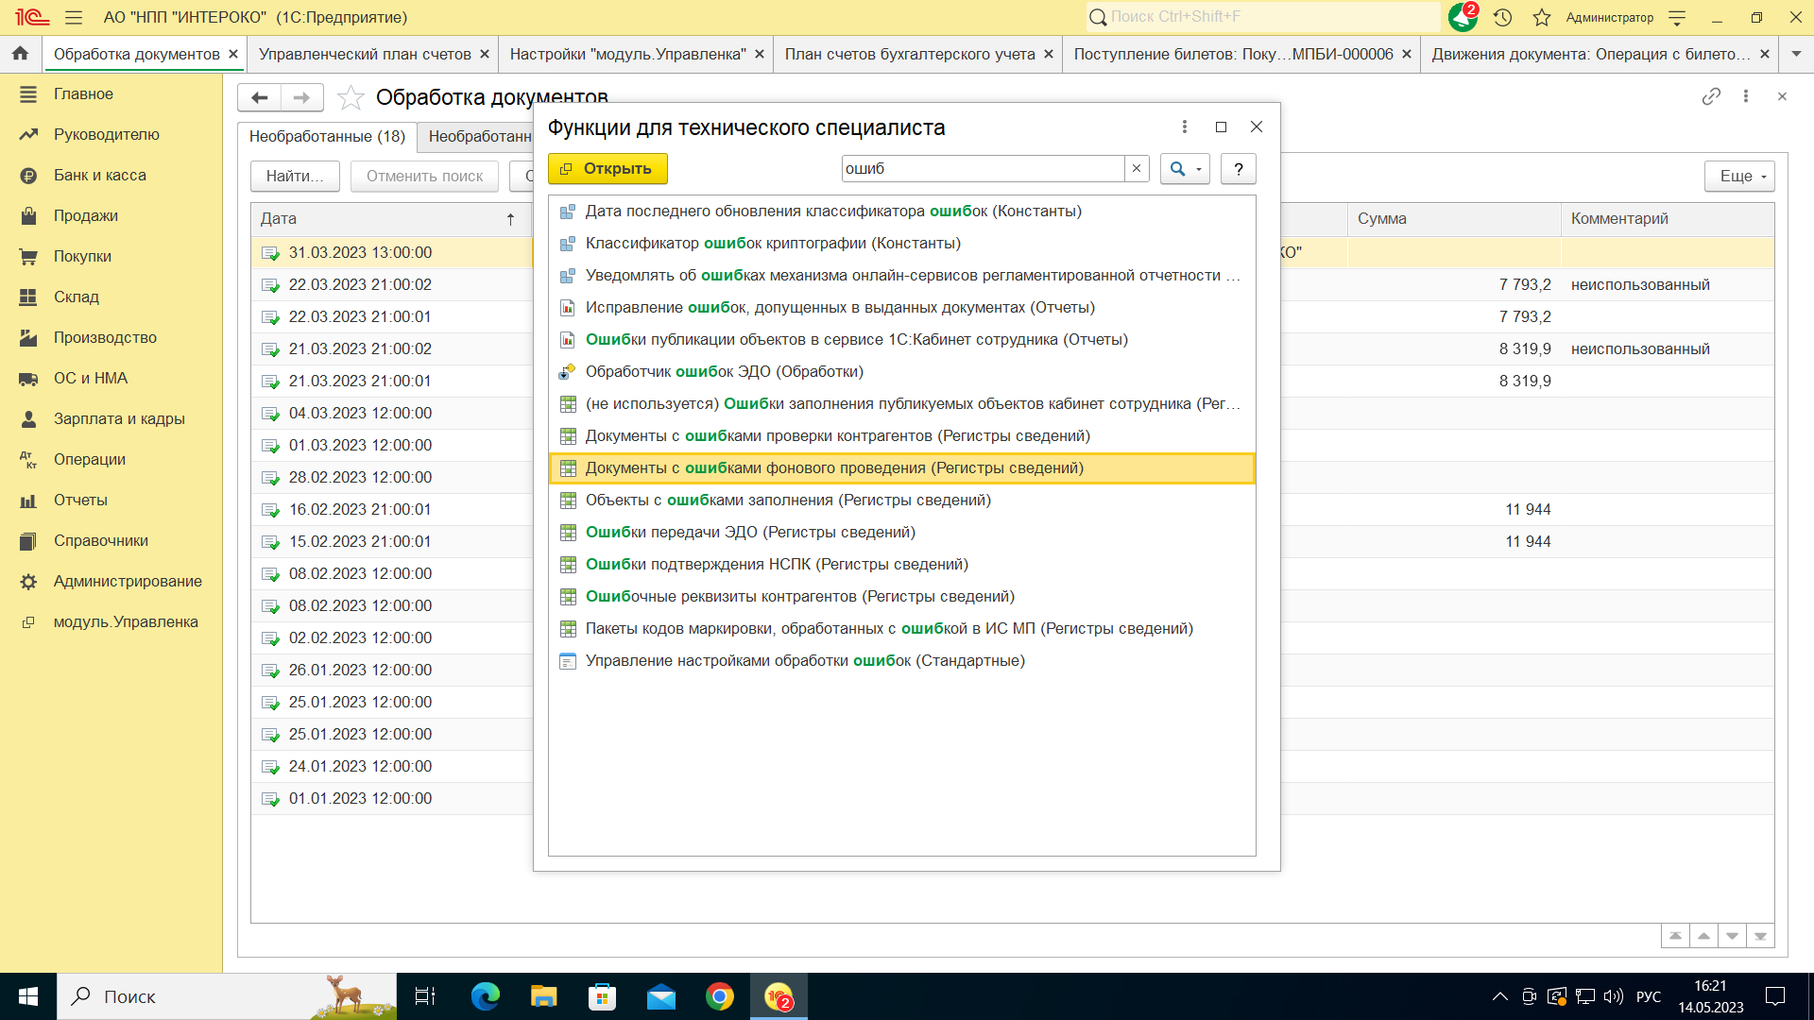Viewport: 1814px width, 1020px height.
Task: Select Ошибочные реквизиты контрагентов register
Action: click(902, 597)
